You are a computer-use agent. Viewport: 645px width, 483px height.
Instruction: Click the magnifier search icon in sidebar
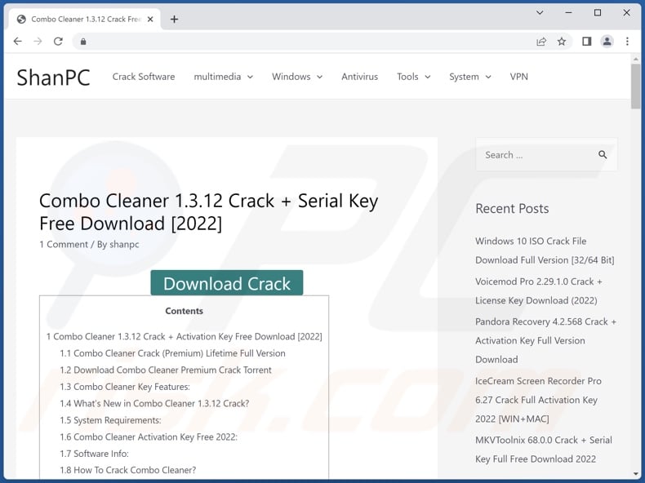tap(603, 154)
